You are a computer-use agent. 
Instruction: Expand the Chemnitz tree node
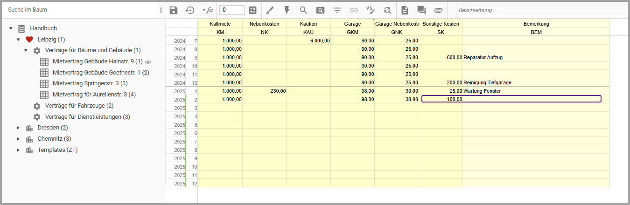(x=18, y=139)
